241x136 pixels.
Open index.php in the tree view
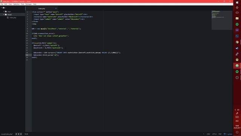pos(13,18)
